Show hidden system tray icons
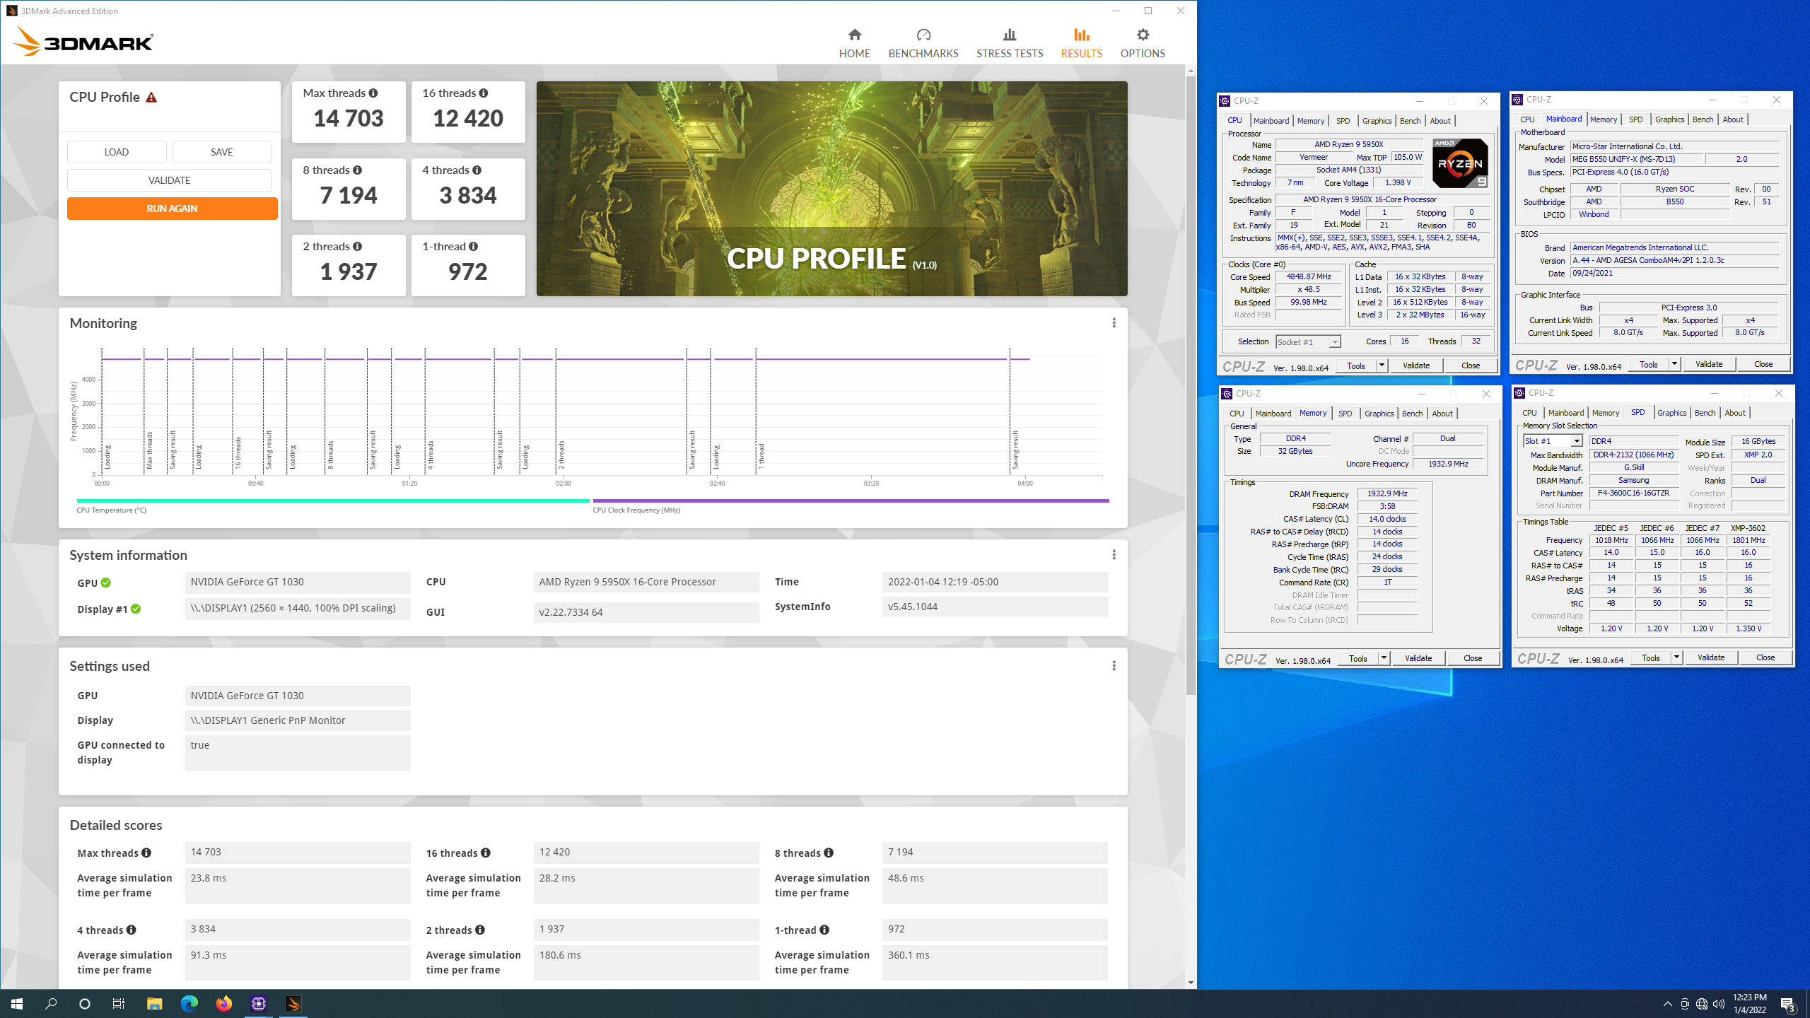 (x=1667, y=1004)
